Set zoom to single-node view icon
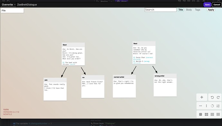Viewport: 222px width, 126px height. [x=200, y=114]
